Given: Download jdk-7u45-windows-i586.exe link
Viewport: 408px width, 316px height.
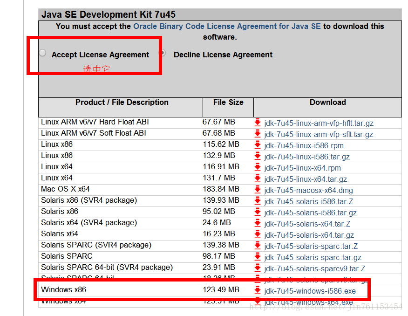Looking at the screenshot, I should (310, 291).
